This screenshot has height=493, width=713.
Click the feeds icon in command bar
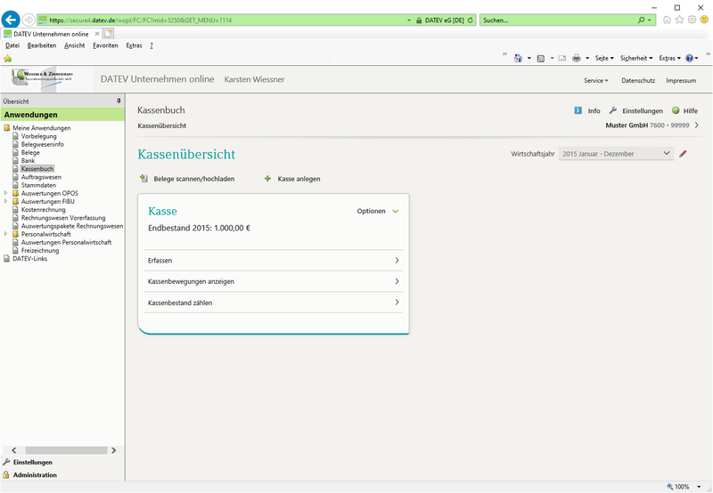(x=541, y=58)
